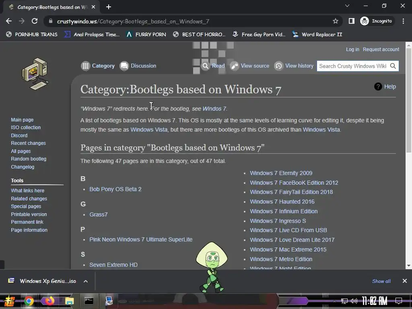
Task: Close the Category:Bootlegs tab
Action: 93,7
